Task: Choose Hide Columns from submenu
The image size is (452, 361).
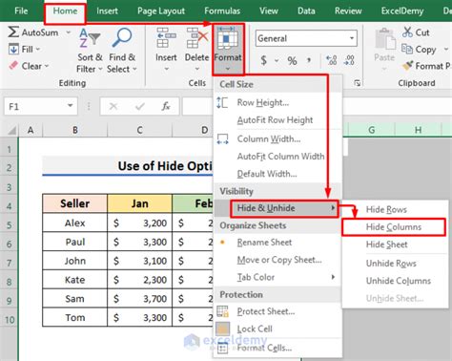Action: (x=394, y=227)
